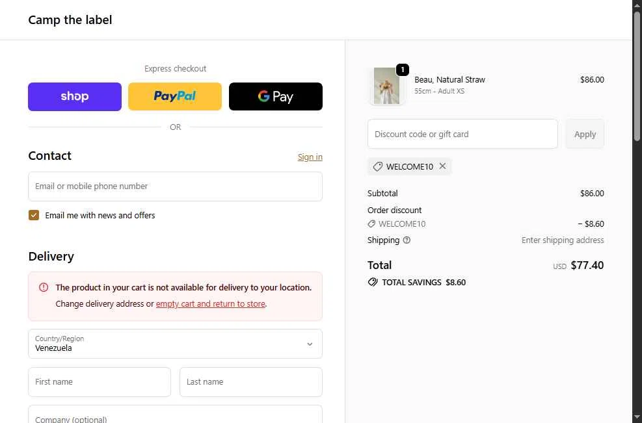Focus the Email or mobile phone number field
Viewport: 642px width, 423px height.
[175, 186]
